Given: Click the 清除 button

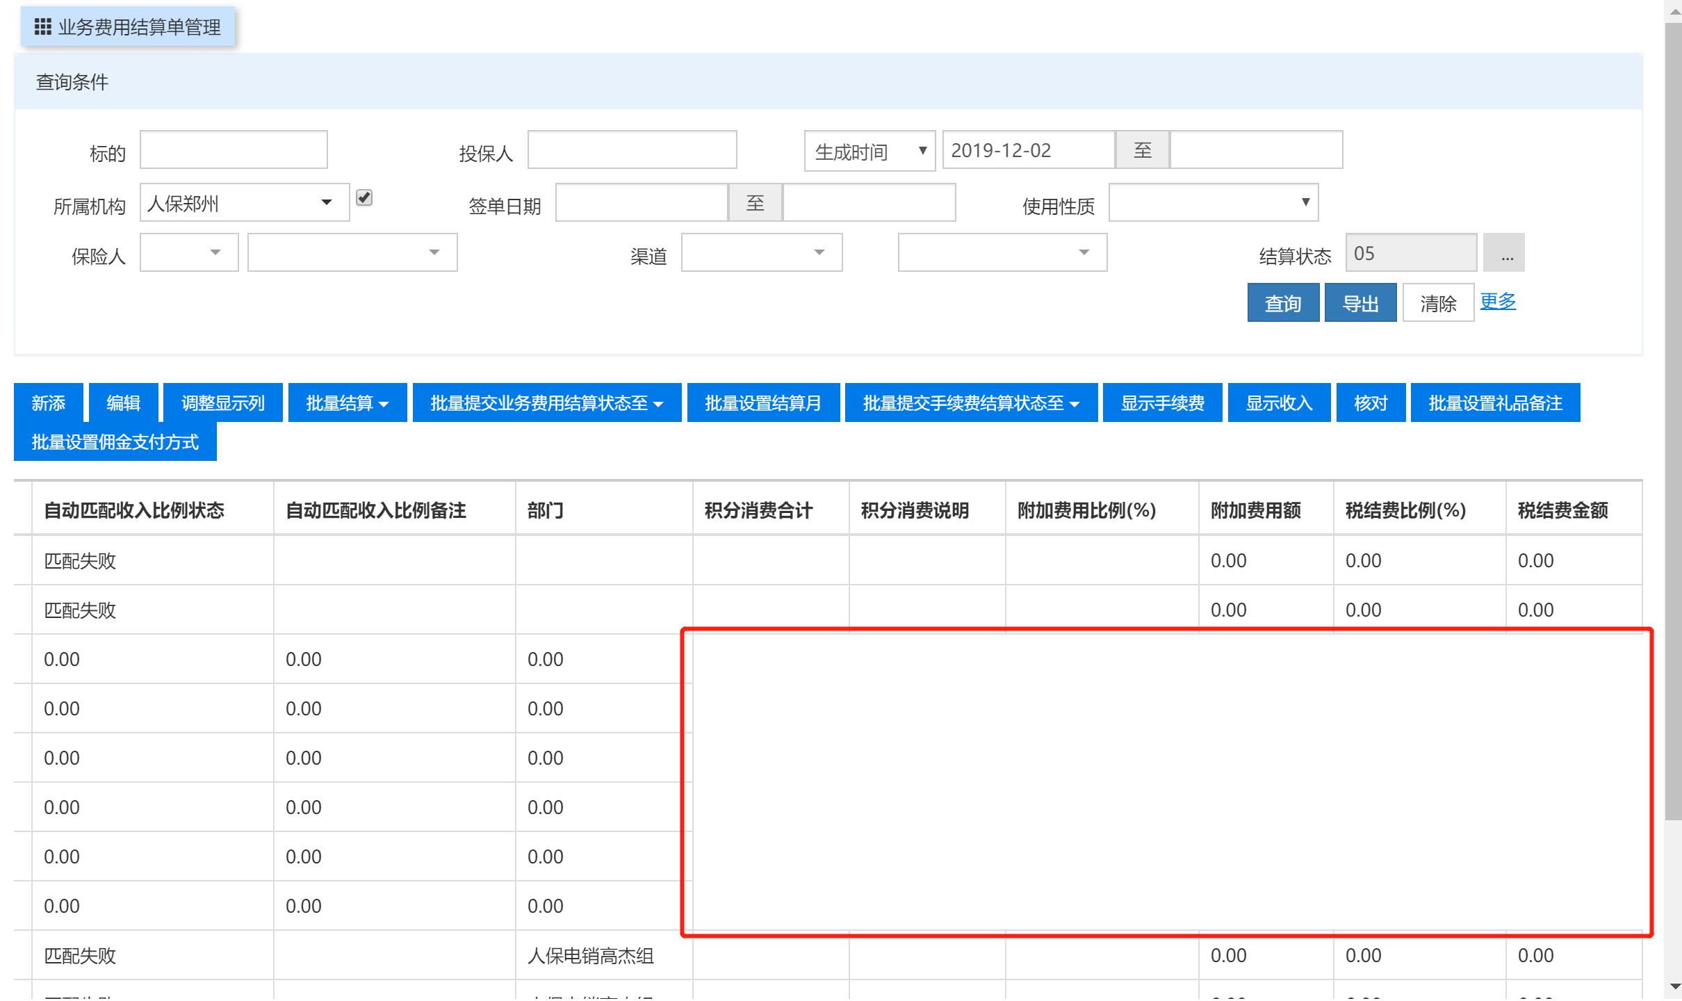Looking at the screenshot, I should [1437, 303].
